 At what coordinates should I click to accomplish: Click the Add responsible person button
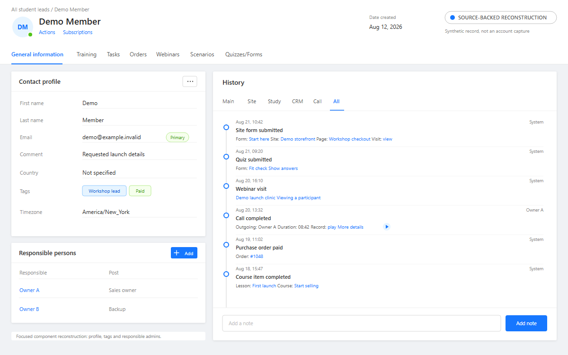pyautogui.click(x=184, y=253)
